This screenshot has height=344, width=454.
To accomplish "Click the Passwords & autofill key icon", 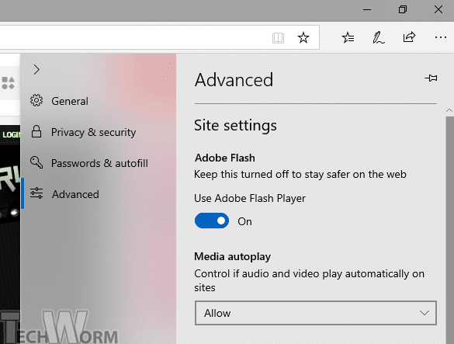I will coord(36,162).
